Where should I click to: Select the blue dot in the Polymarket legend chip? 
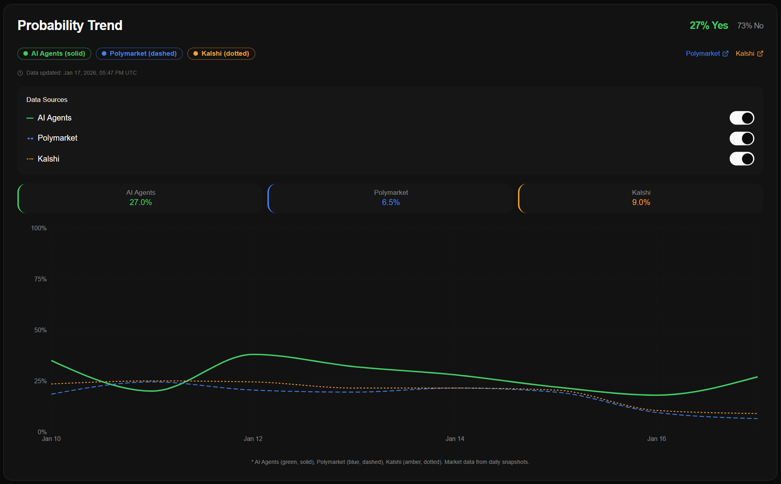click(104, 53)
